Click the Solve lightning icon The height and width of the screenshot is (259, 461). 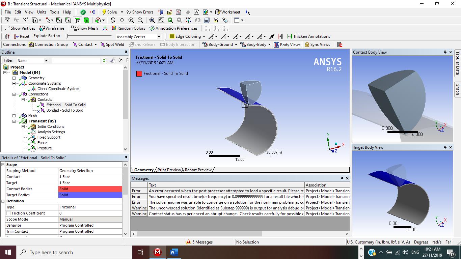tap(105, 12)
